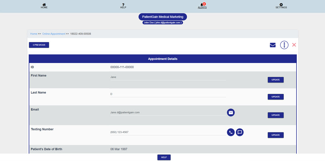Send email via icon next to Email field
This screenshot has width=325, height=161.
[x=231, y=113]
